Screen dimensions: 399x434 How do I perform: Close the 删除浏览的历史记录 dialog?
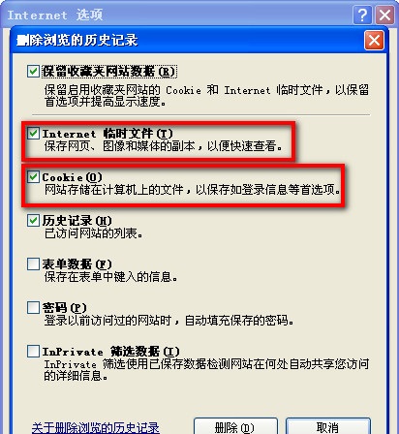[x=374, y=41]
